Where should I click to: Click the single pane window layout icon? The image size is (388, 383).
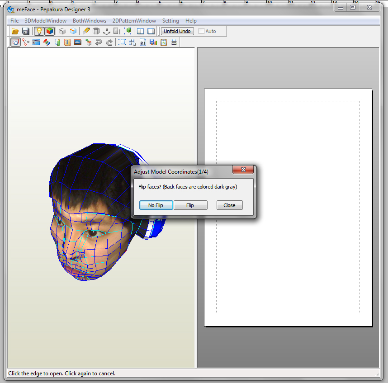click(151, 31)
